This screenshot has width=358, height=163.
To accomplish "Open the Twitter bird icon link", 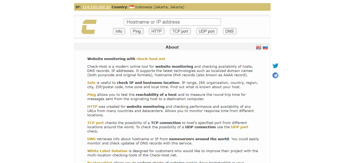I will pos(275,66).
